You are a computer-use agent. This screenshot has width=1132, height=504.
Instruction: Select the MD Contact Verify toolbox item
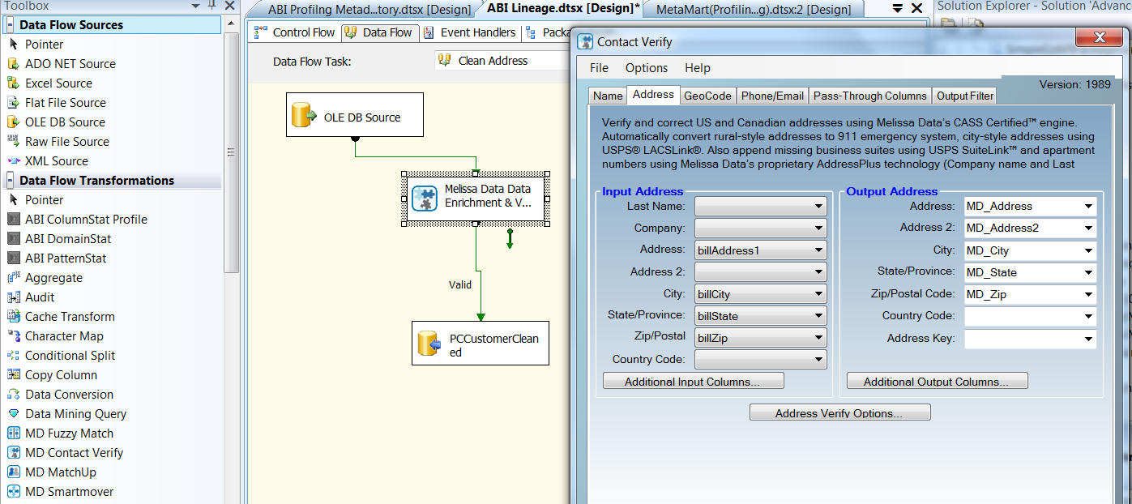(x=74, y=453)
